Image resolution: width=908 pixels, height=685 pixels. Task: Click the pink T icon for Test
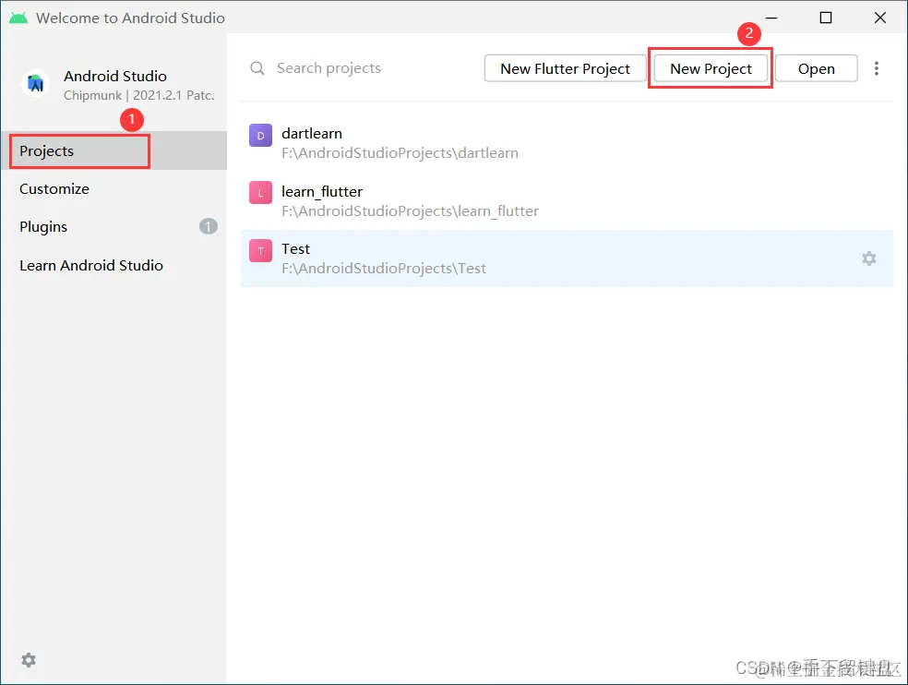click(260, 251)
